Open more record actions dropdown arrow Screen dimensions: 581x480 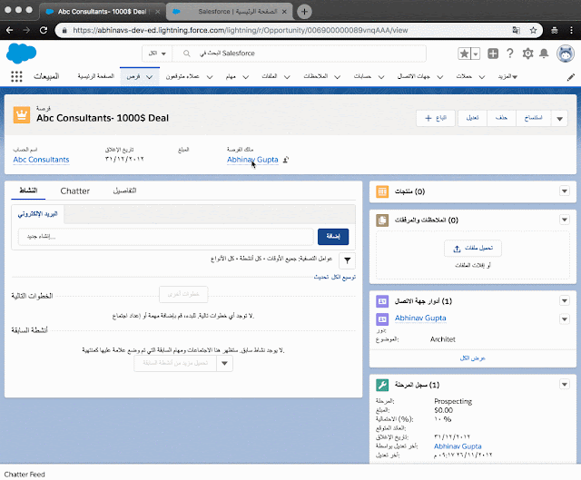[x=559, y=119]
